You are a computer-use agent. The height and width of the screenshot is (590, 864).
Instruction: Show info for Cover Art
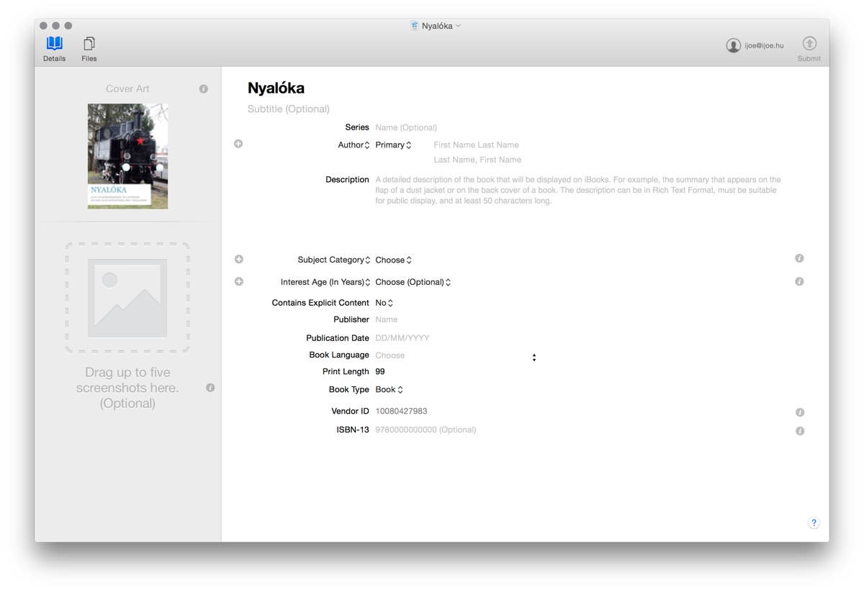tap(204, 89)
